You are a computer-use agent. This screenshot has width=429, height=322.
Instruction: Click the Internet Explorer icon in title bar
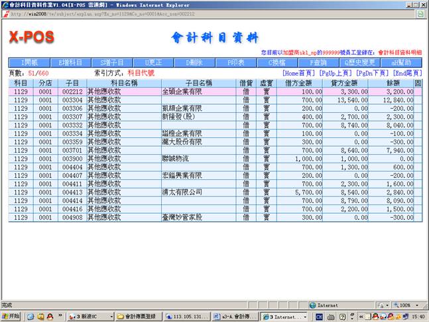pos(5,5)
